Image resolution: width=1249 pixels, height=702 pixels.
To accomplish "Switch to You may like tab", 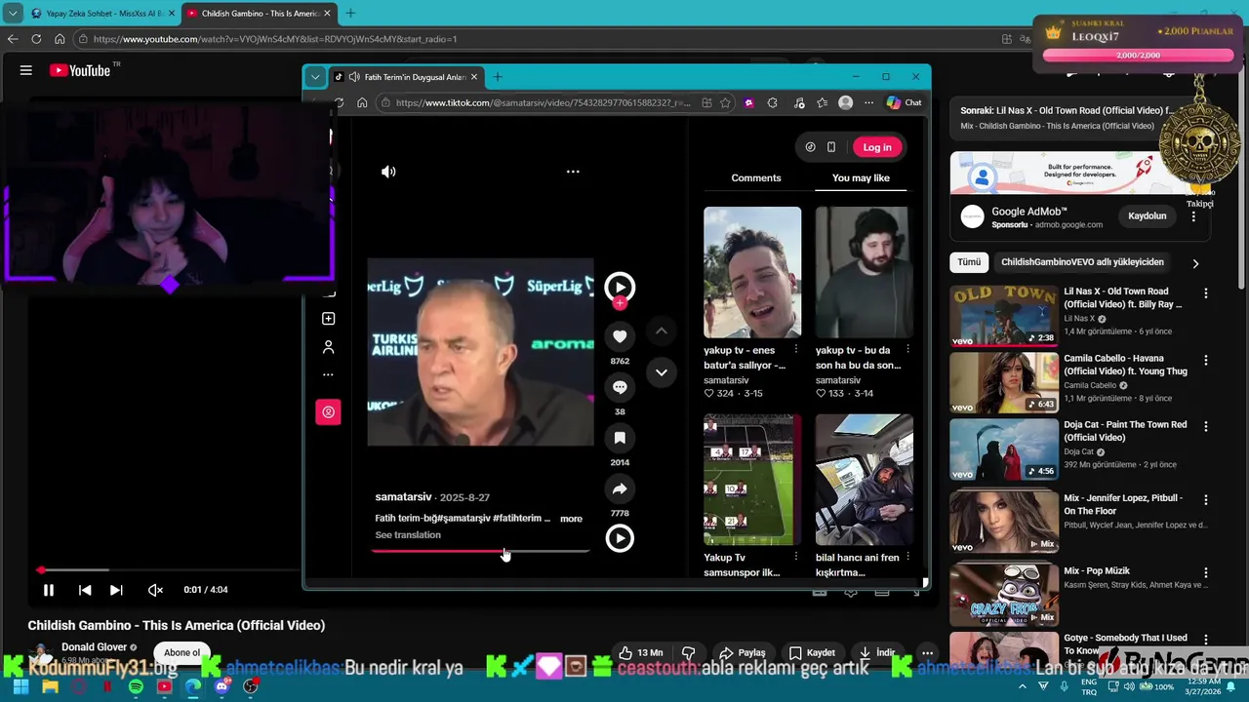I will 861,177.
